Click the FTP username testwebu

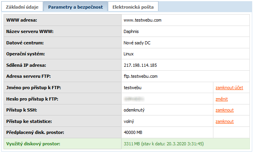tap(133, 88)
